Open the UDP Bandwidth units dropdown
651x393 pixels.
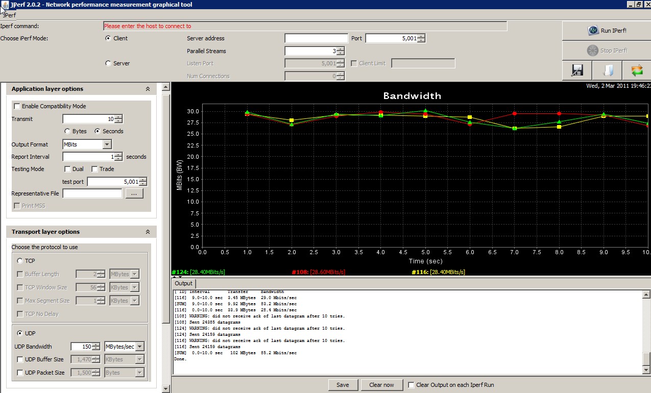139,347
